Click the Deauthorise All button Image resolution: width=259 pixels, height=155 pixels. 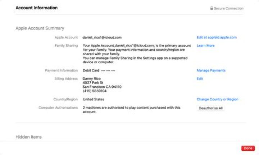210,108
